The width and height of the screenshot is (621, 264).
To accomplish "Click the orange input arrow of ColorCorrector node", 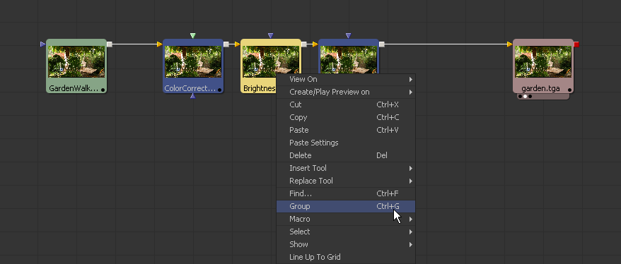I will [160, 44].
